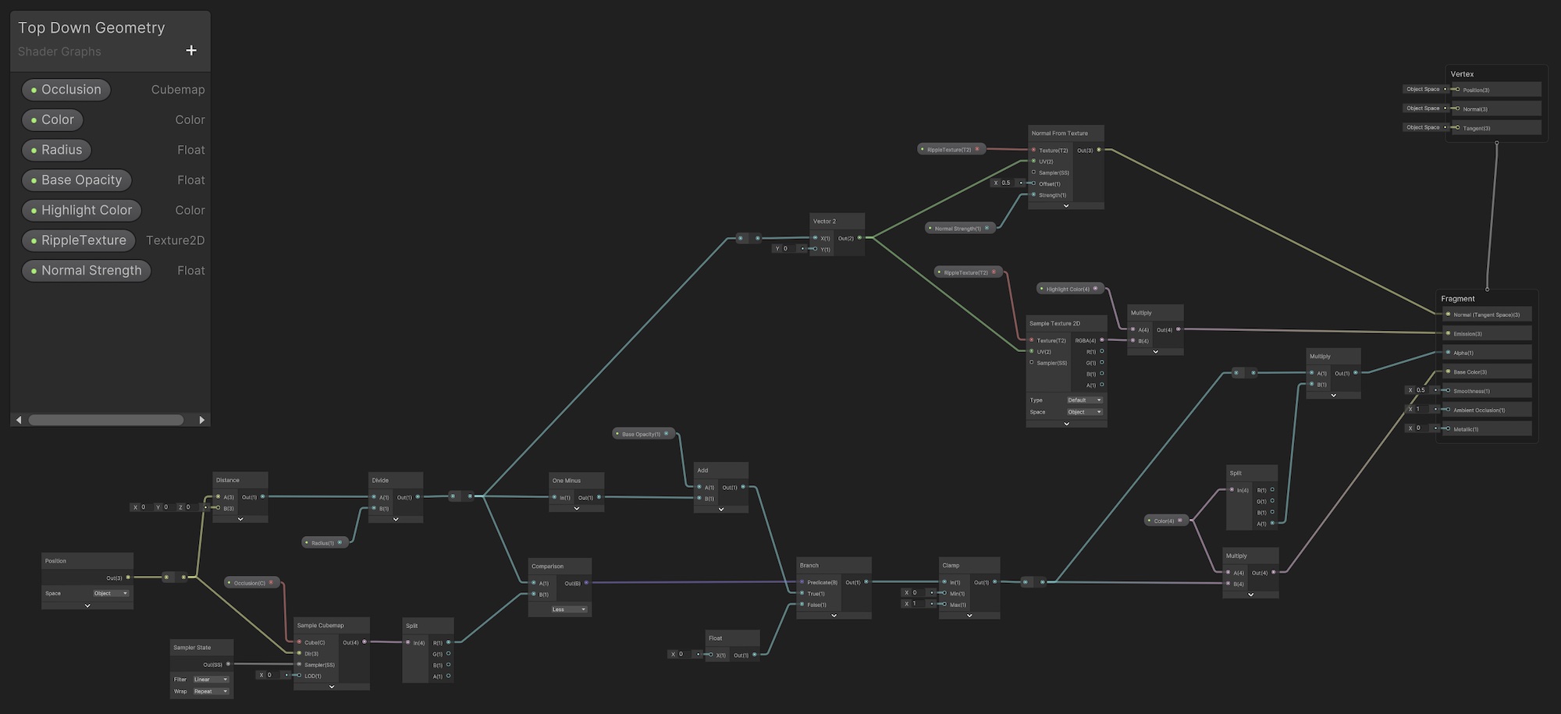Collapse the Distance node using its chevron
This screenshot has height=714, width=1561.
point(240,519)
